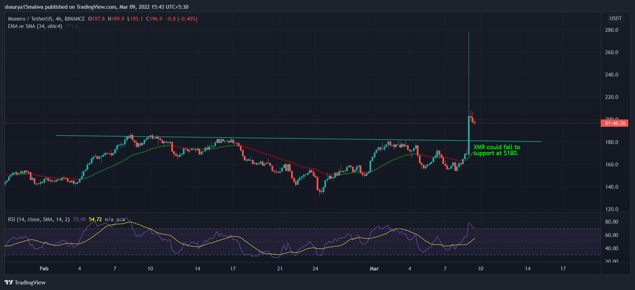The width and height of the screenshot is (635, 290).
Task: Click the green XMR support annotation text
Action: click(496, 150)
